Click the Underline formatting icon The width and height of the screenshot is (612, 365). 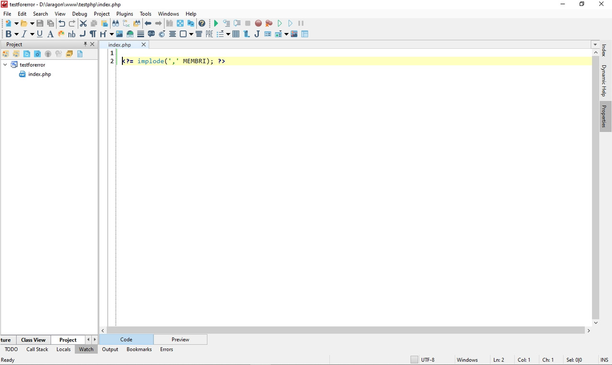point(40,34)
